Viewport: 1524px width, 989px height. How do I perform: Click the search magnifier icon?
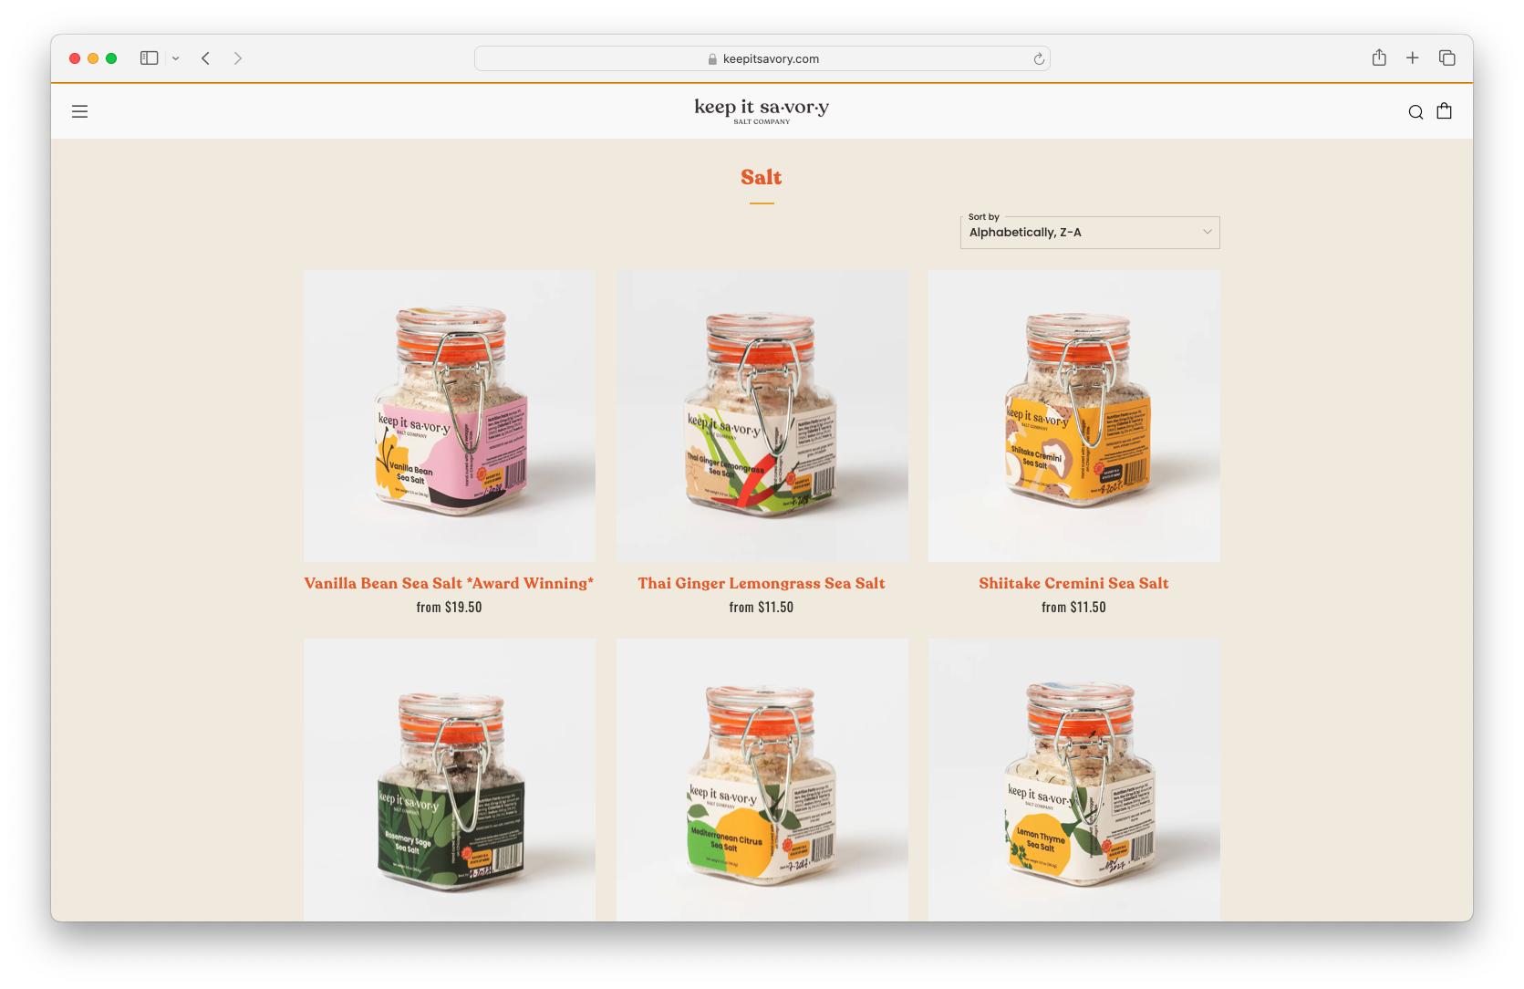[x=1415, y=112]
